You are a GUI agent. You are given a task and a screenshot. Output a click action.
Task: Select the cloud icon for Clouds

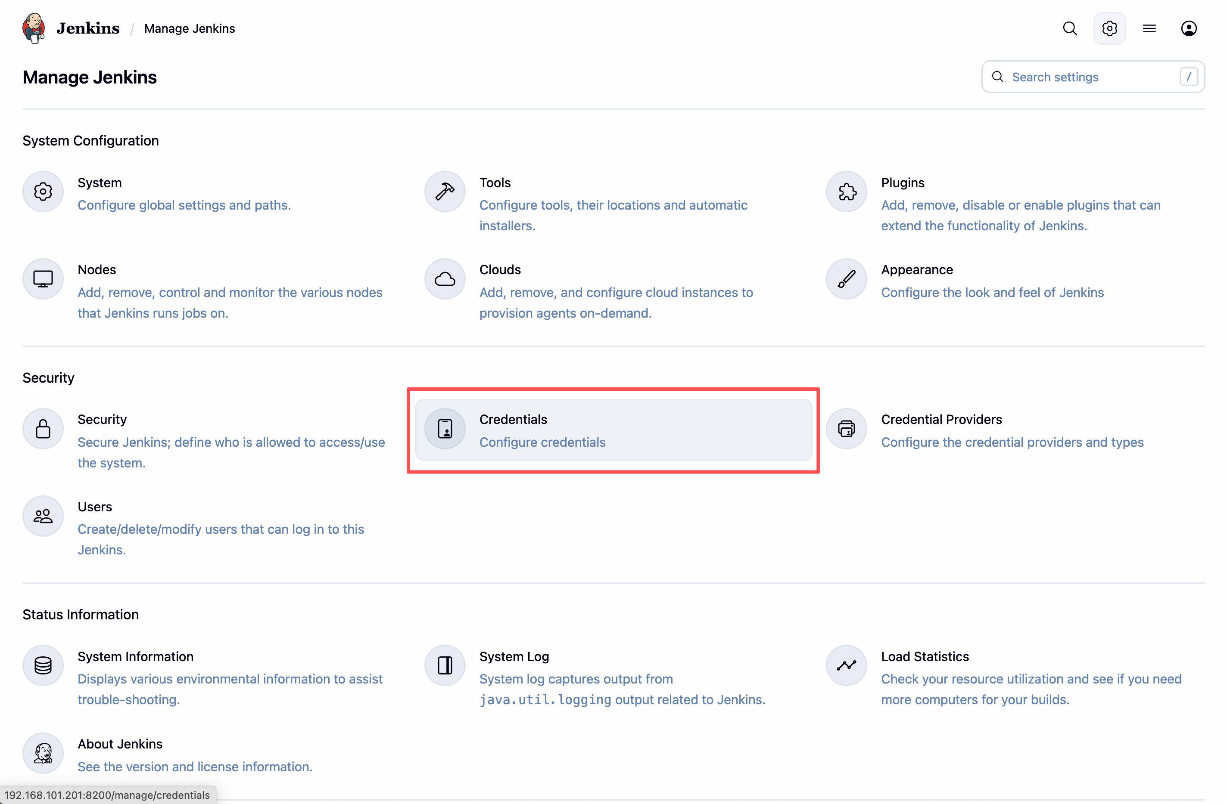[x=445, y=279]
